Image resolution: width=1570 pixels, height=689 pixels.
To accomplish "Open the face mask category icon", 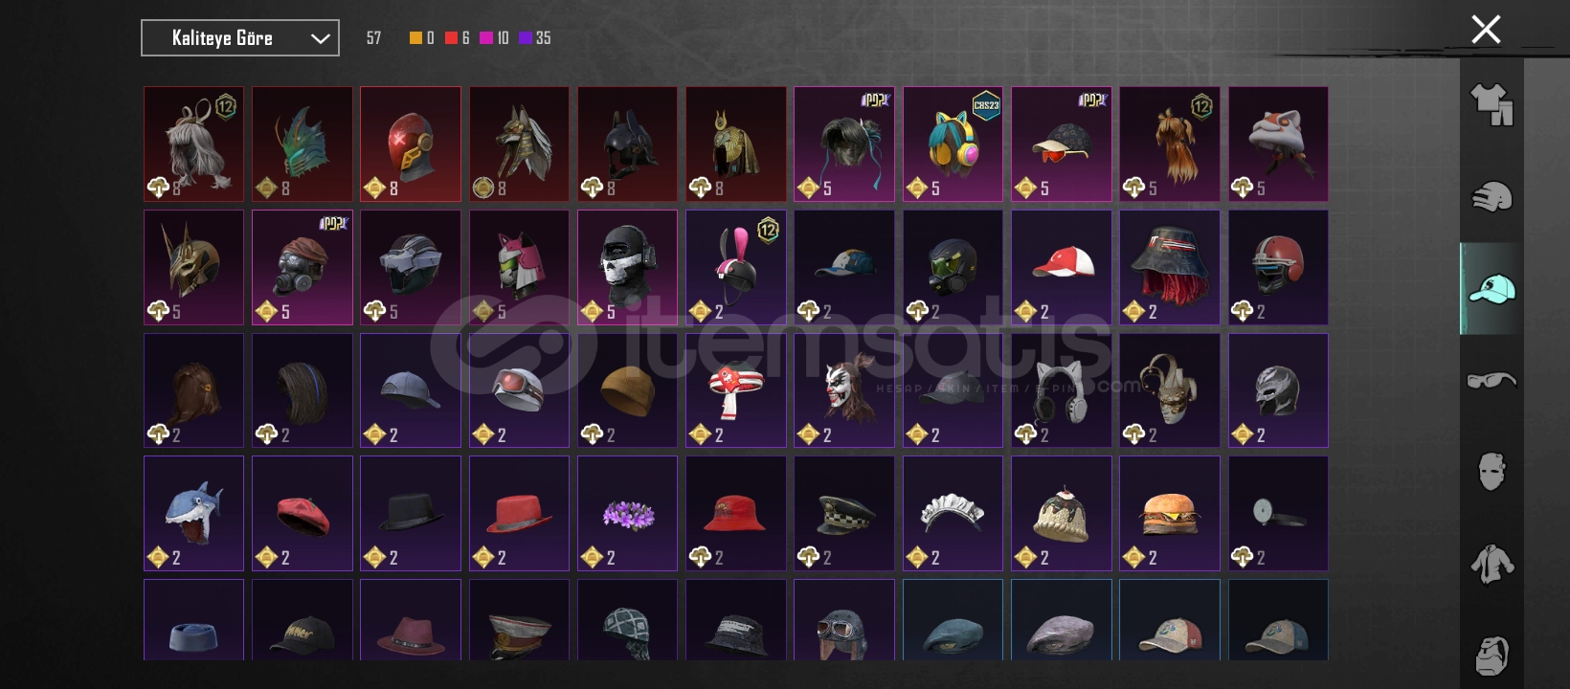I will pos(1491,472).
